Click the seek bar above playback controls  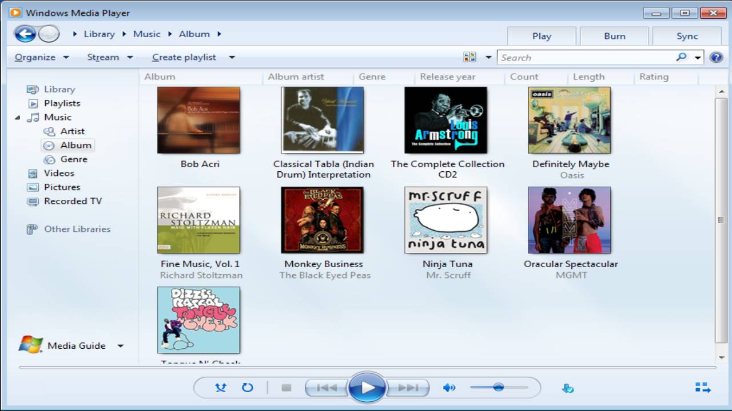367,367
